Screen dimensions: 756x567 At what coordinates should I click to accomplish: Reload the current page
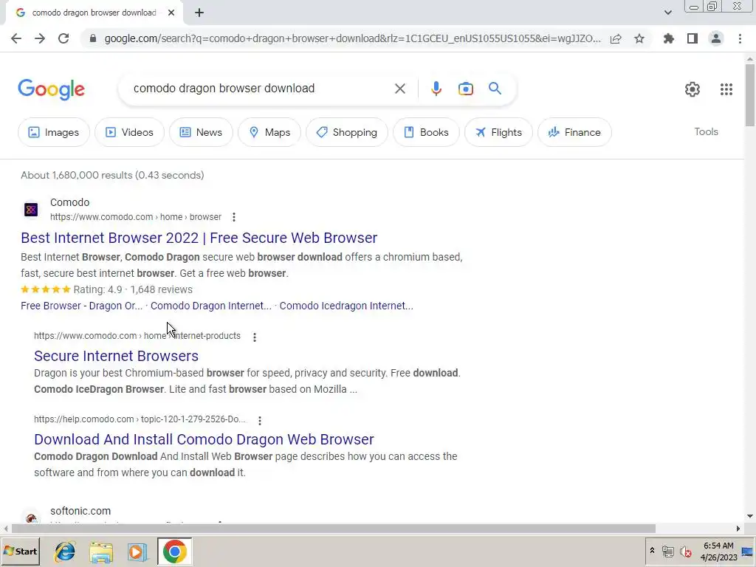(x=63, y=38)
